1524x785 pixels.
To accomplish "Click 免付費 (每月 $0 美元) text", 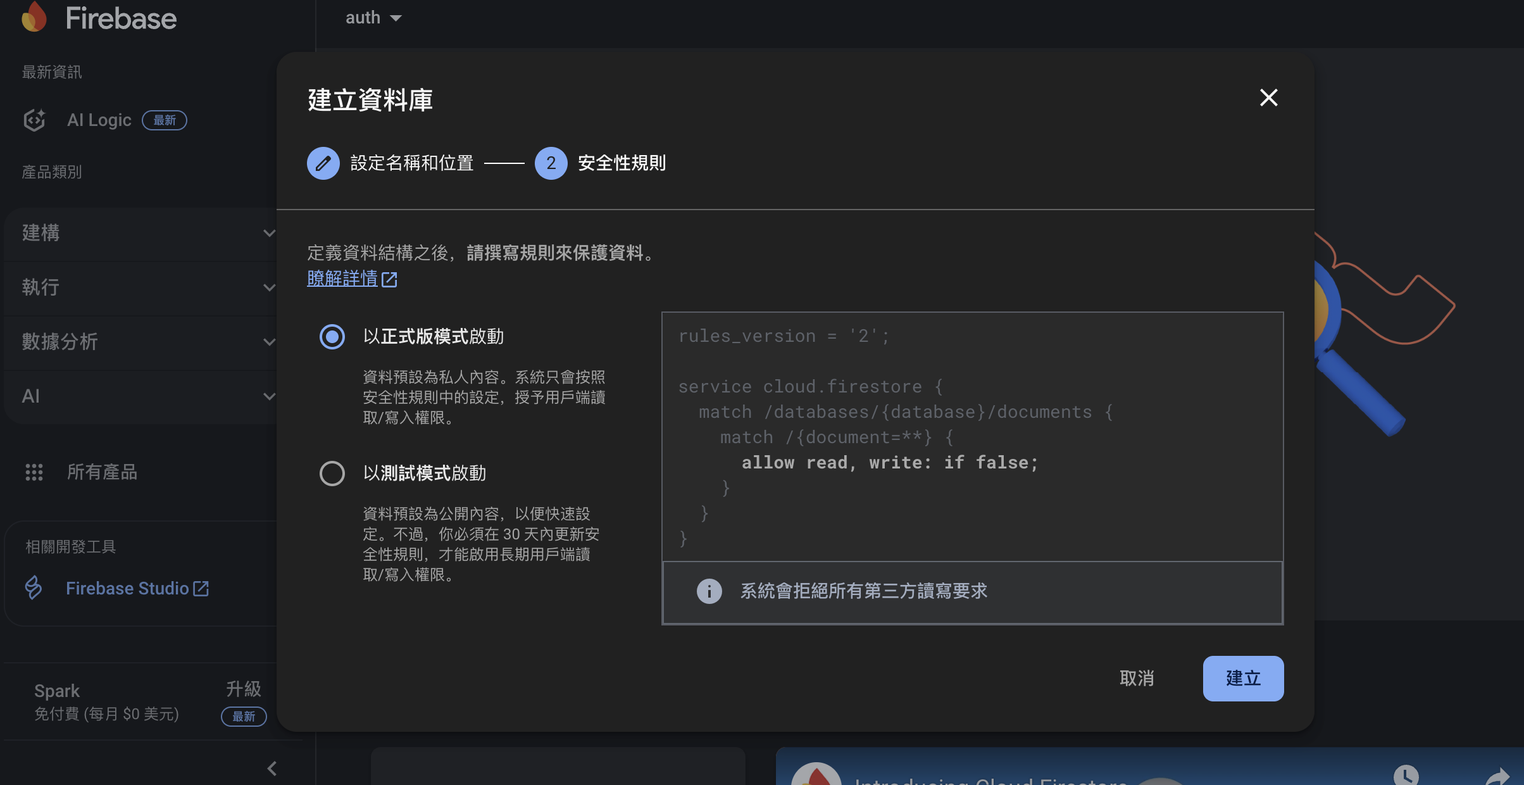I will [106, 714].
